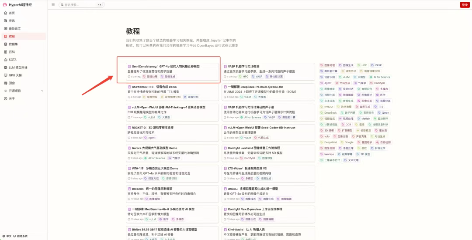Click the info icon beside 关于
Viewport: 472px width, 240px height.
pyautogui.click(x=5, y=98)
